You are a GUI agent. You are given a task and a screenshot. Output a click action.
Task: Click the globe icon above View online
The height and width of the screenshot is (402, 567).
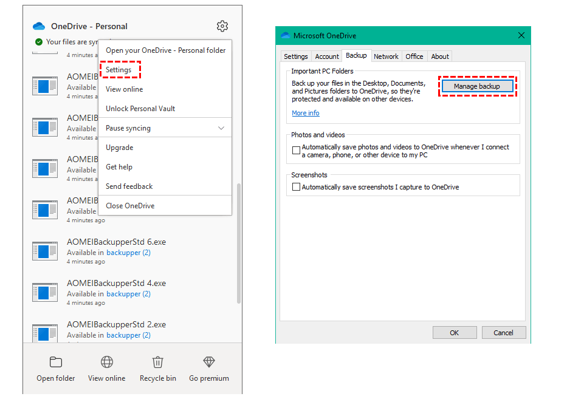click(107, 361)
